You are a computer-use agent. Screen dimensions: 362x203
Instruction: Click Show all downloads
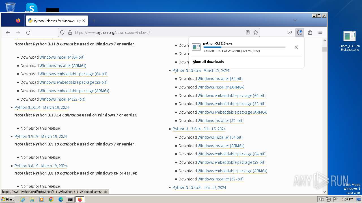(x=208, y=62)
